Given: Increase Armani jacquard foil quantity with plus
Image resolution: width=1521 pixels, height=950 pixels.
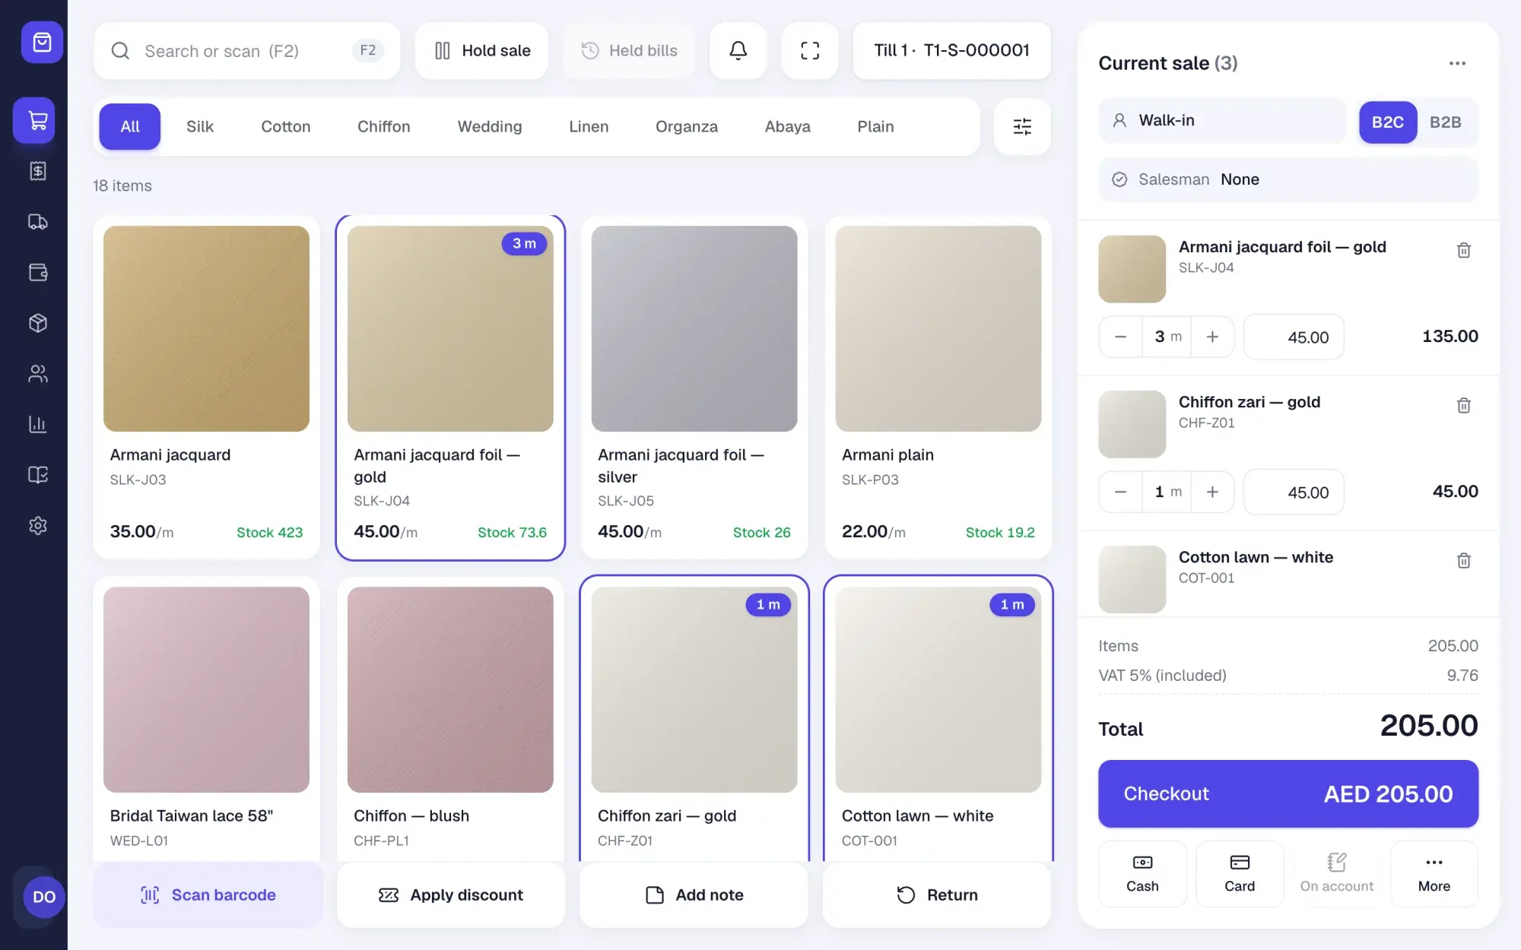Looking at the screenshot, I should pyautogui.click(x=1212, y=337).
